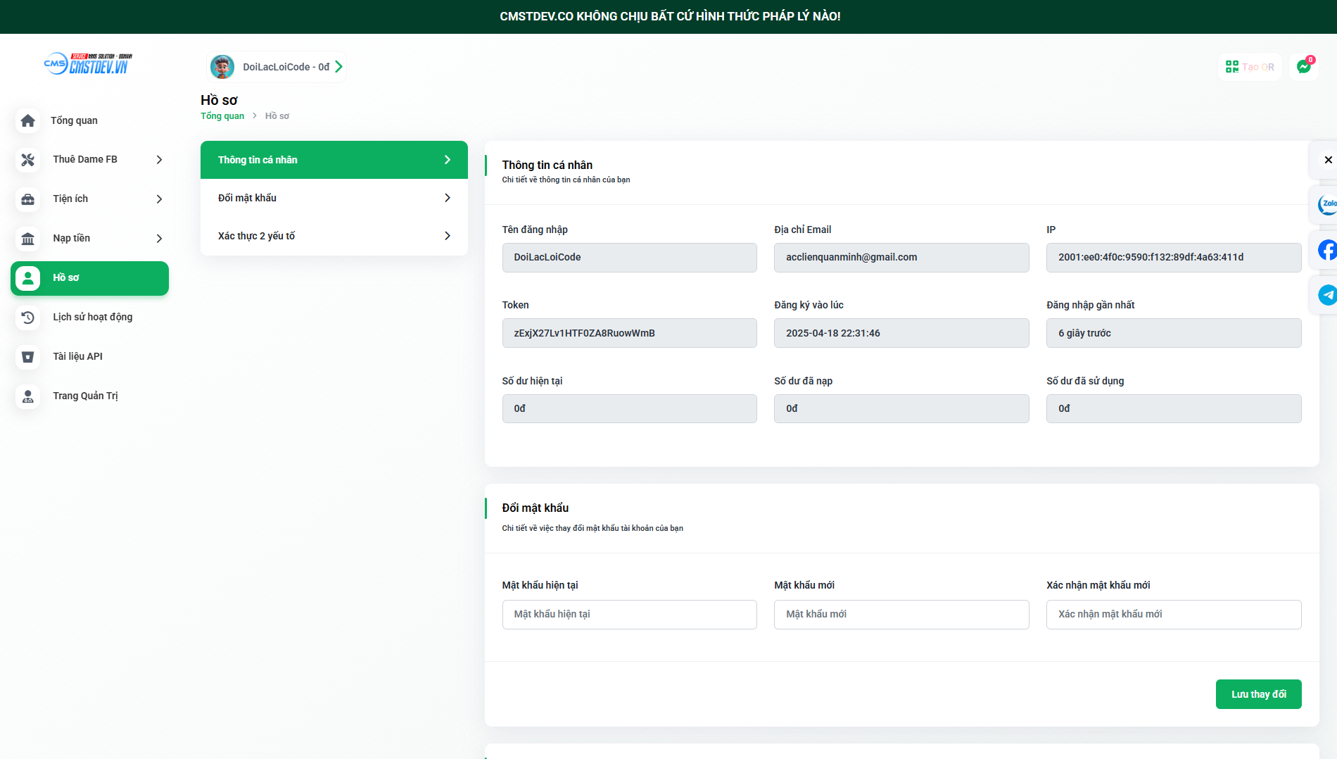Screen dimensions: 1337x759
Task: Open the Messenger chat icon
Action: click(1304, 67)
